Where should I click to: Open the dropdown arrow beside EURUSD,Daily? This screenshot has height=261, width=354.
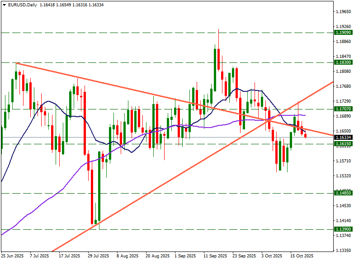coord(4,5)
